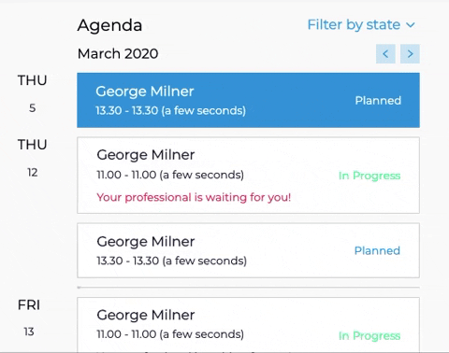449x353 pixels.
Task: Open the Filter by state dropdown
Action: 361,24
